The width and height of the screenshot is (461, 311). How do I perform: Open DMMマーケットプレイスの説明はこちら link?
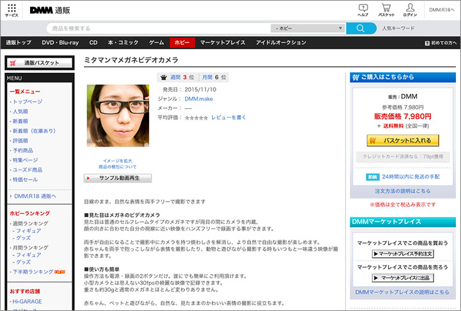pos(402,292)
